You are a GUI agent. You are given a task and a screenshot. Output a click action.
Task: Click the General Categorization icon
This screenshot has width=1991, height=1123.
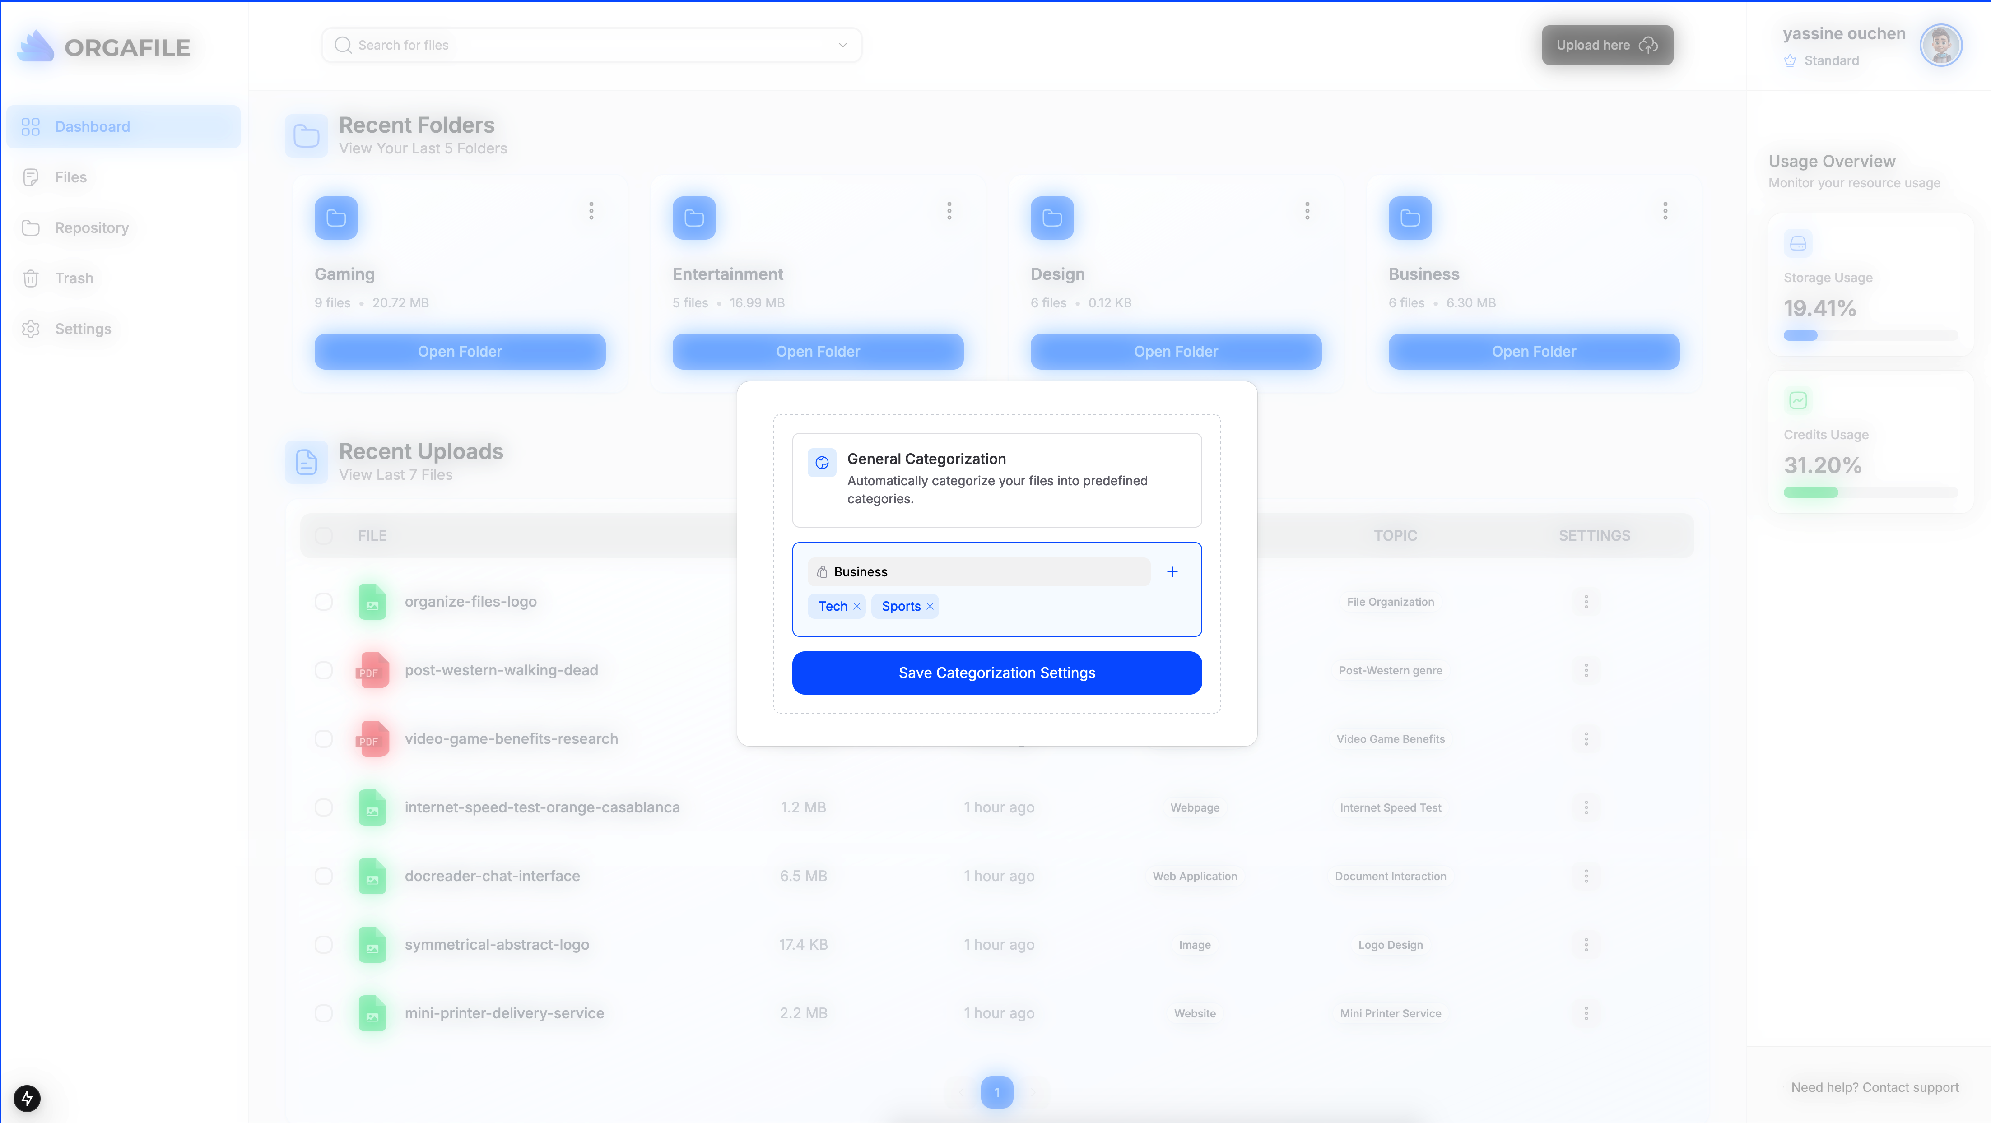coord(822,463)
